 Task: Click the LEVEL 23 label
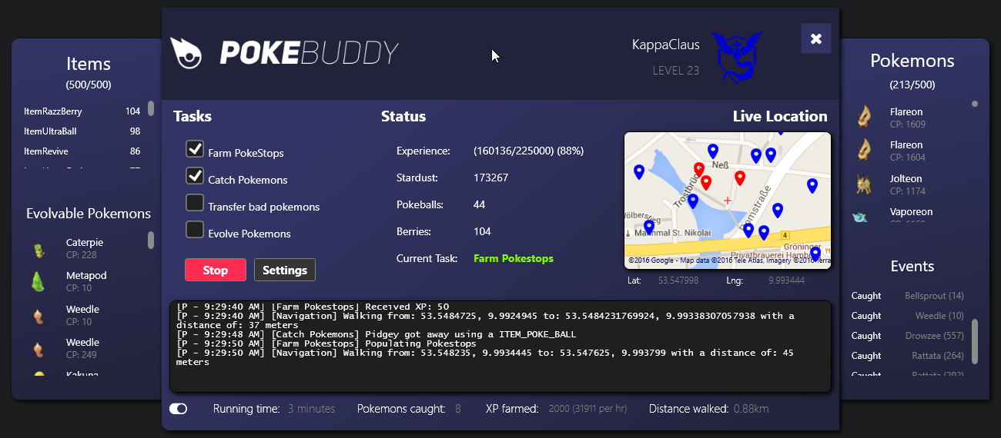[x=676, y=71]
